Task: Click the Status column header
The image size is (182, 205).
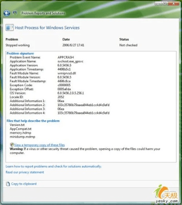Action: (x=124, y=39)
